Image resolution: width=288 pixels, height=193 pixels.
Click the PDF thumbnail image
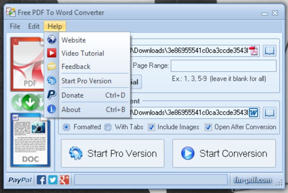point(27,64)
